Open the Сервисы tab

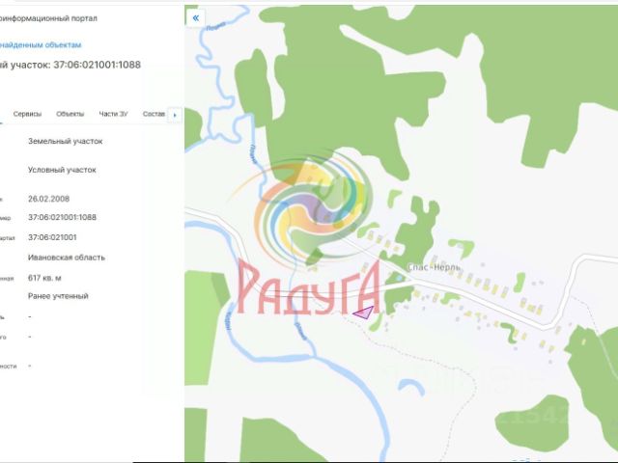tap(27, 114)
